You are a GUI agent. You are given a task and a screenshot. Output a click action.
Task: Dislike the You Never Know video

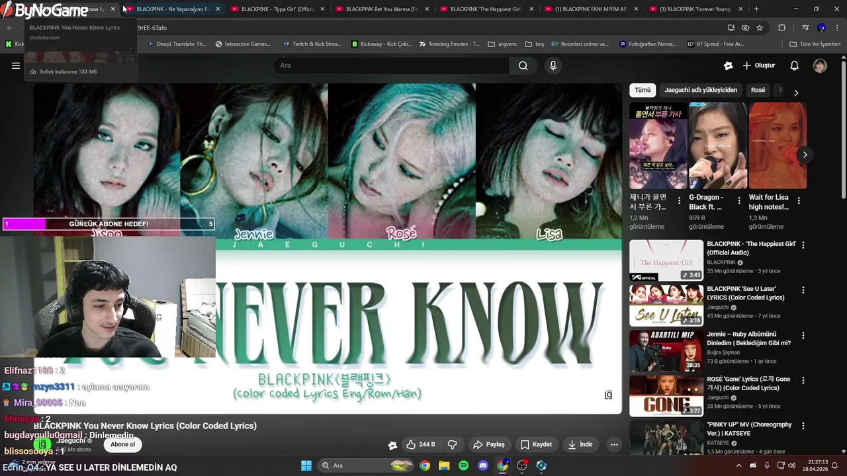click(453, 444)
